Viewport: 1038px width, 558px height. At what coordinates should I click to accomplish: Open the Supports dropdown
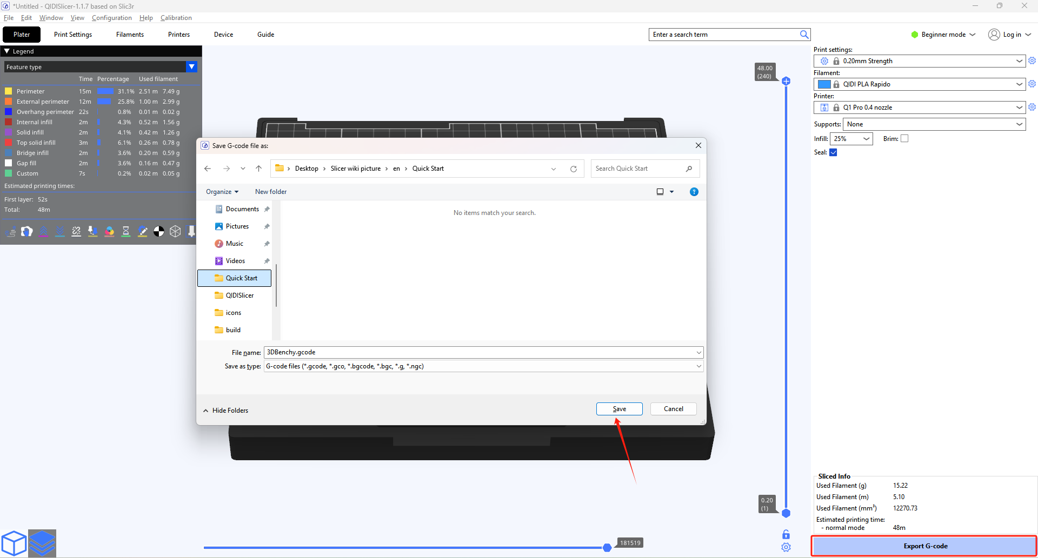(x=934, y=124)
